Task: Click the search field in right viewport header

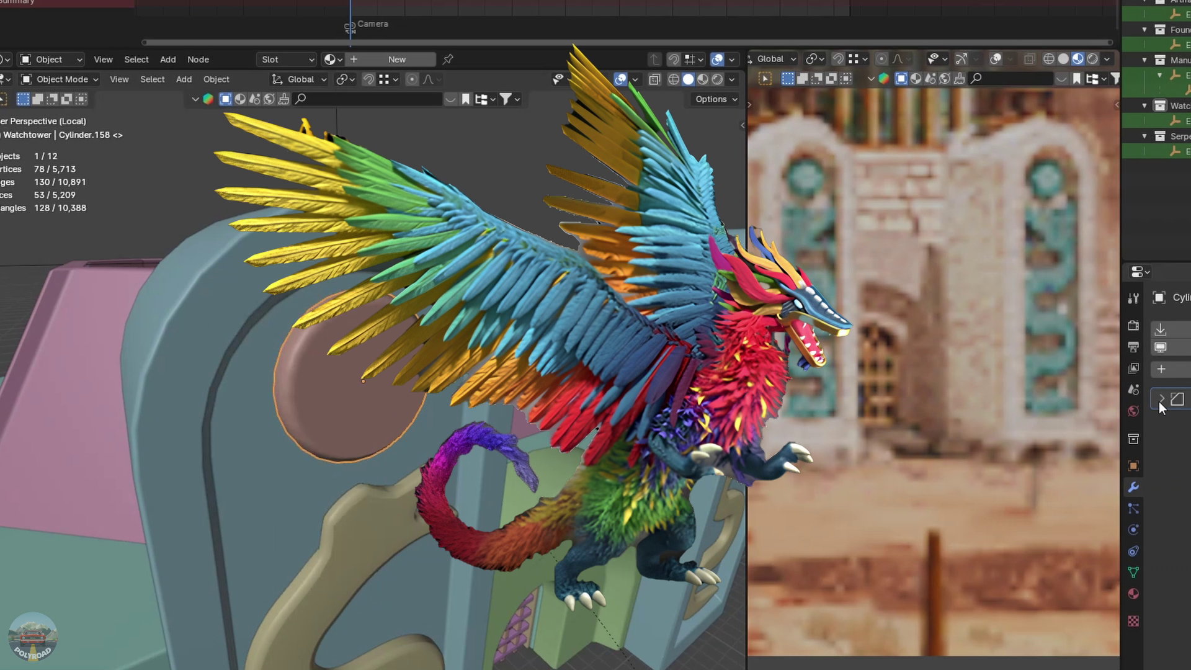Action: 1011,79
